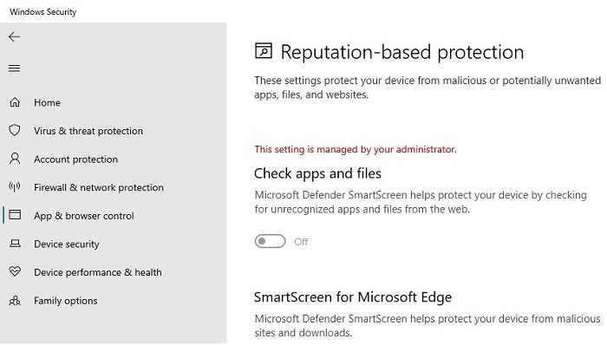
Task: Open Firewall & network protection
Action: click(x=99, y=187)
